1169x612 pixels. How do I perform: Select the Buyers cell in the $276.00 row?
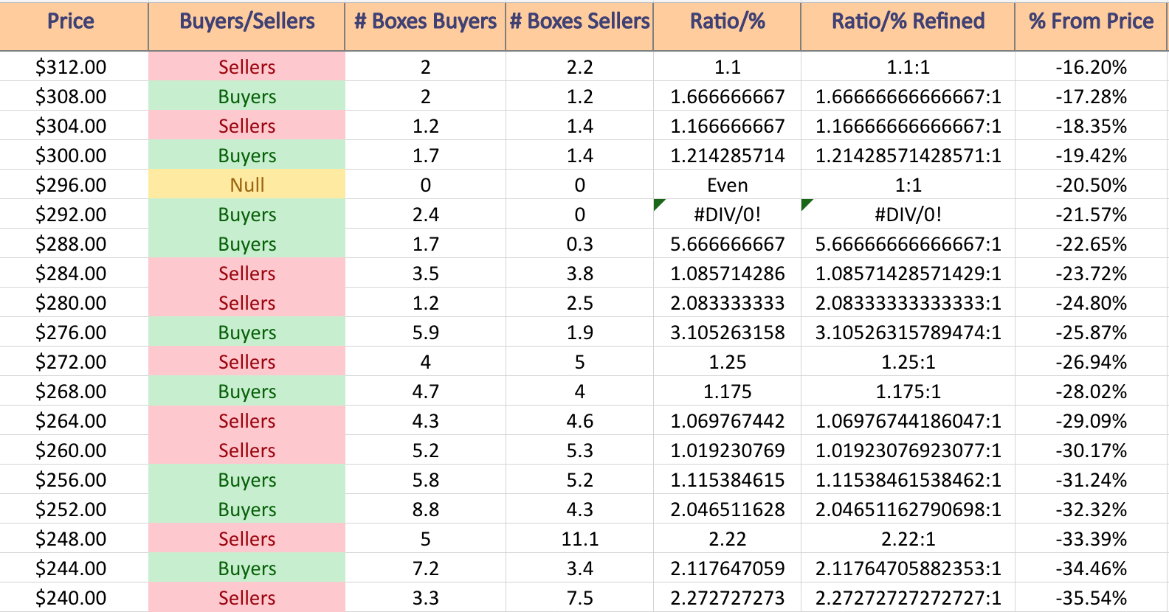coord(246,333)
